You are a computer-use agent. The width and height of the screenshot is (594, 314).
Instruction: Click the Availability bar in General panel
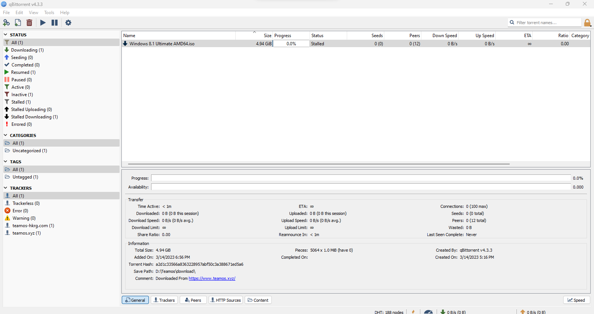361,187
